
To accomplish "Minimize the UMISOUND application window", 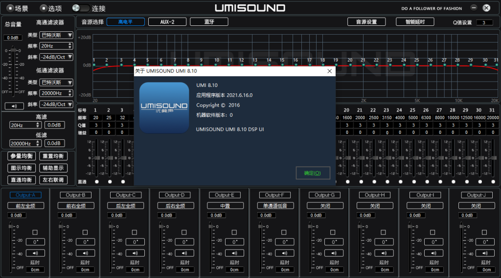I will click(474, 8).
